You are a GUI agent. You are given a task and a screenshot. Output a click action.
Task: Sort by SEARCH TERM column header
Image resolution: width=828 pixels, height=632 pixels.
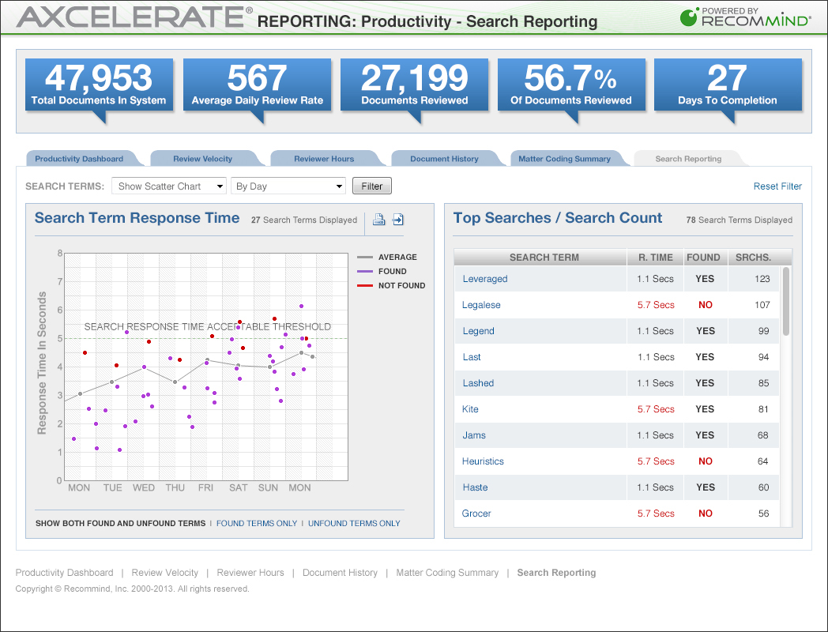[x=540, y=257]
